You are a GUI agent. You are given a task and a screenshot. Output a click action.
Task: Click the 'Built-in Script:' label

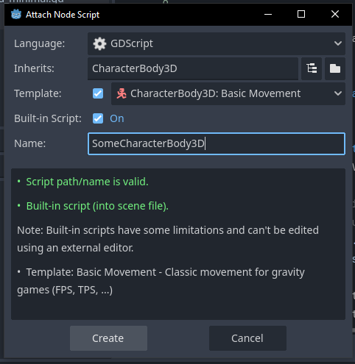48,118
